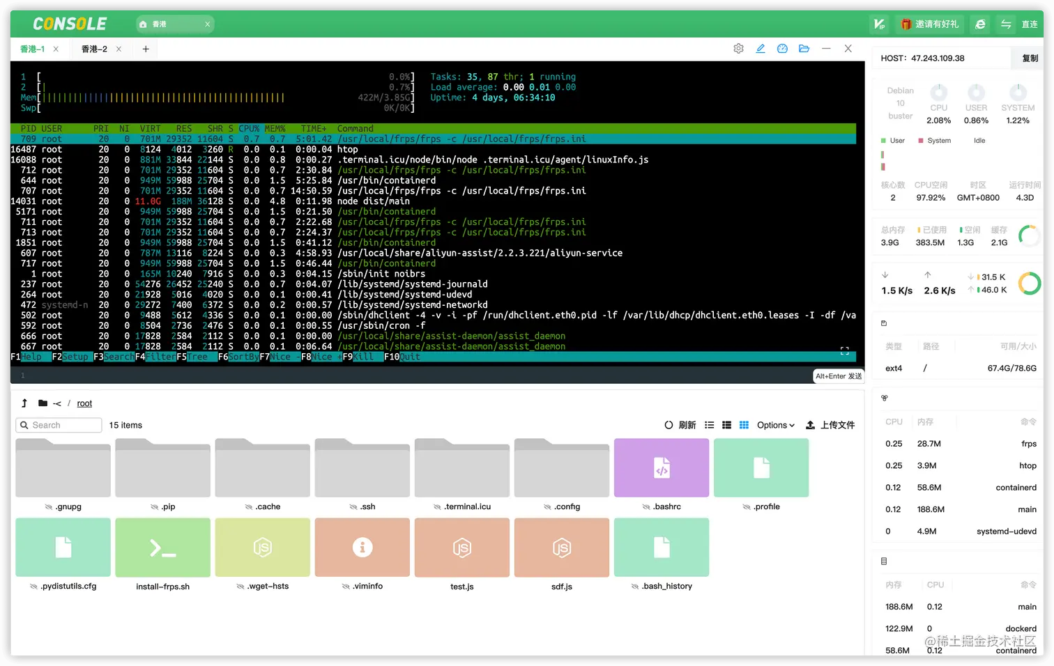Sort htop by the MEM% column header
1054x666 pixels.
(275, 129)
